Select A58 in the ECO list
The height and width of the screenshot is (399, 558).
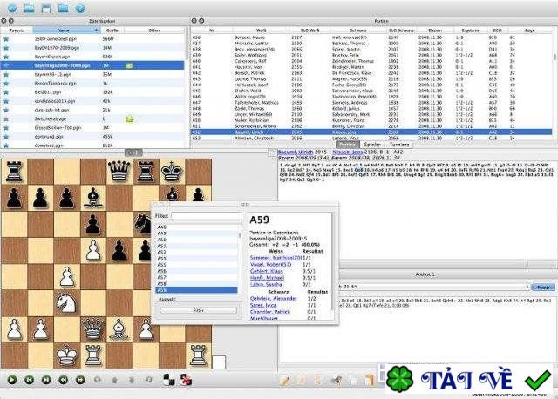tap(197, 284)
